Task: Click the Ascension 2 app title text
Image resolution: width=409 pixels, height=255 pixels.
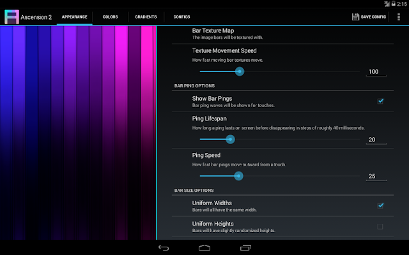Action: (36, 17)
